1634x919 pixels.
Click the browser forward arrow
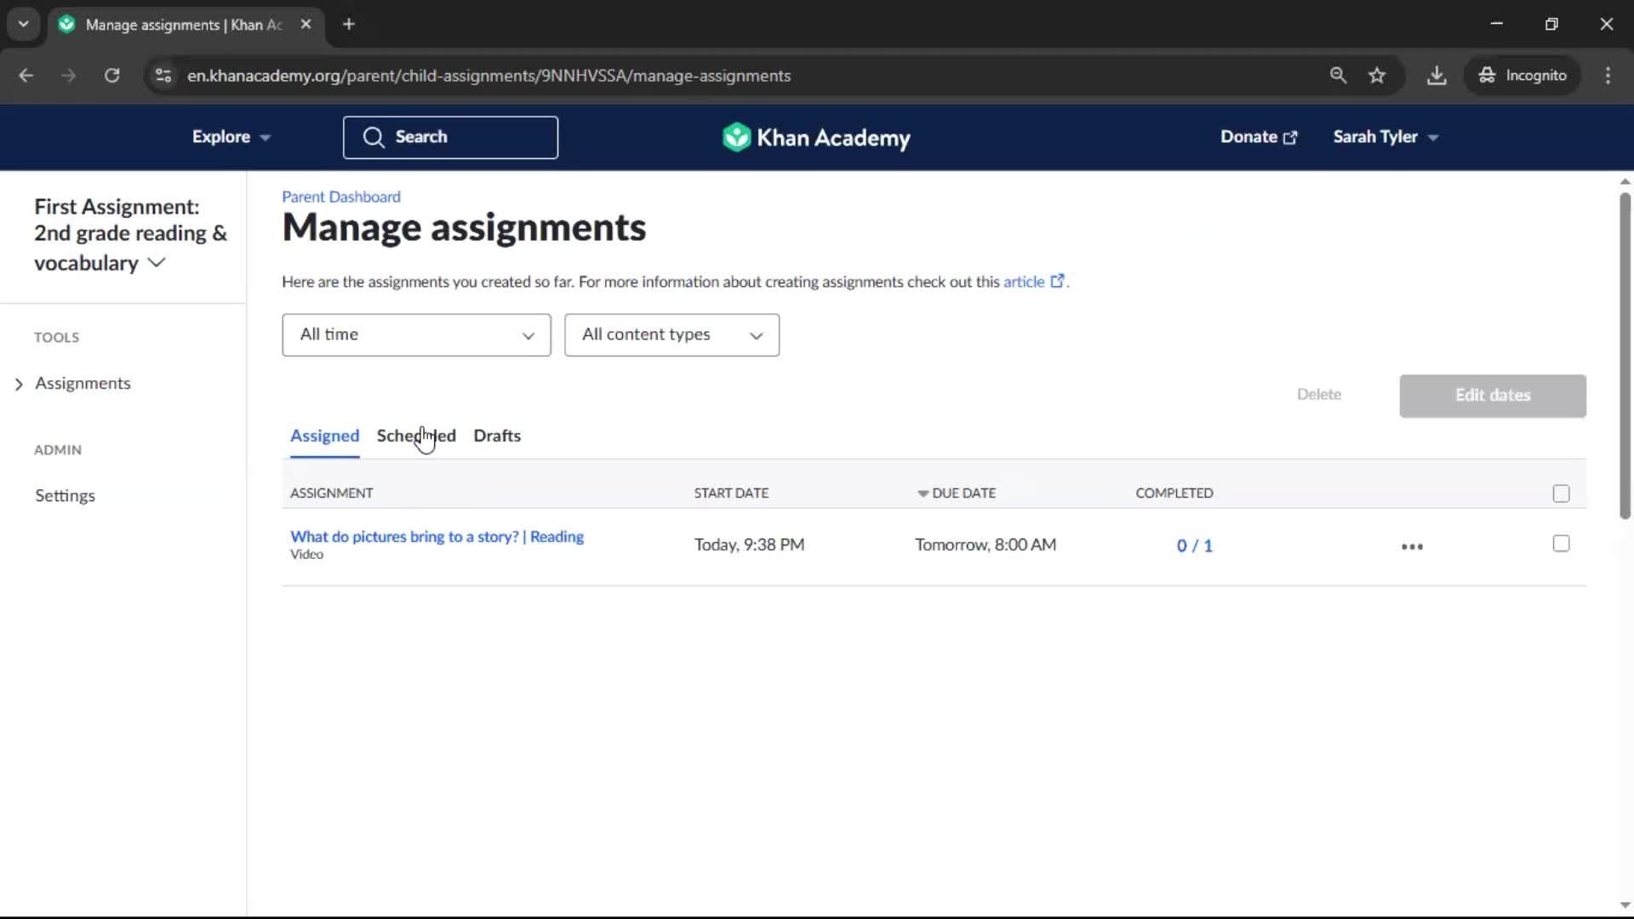[x=68, y=76]
